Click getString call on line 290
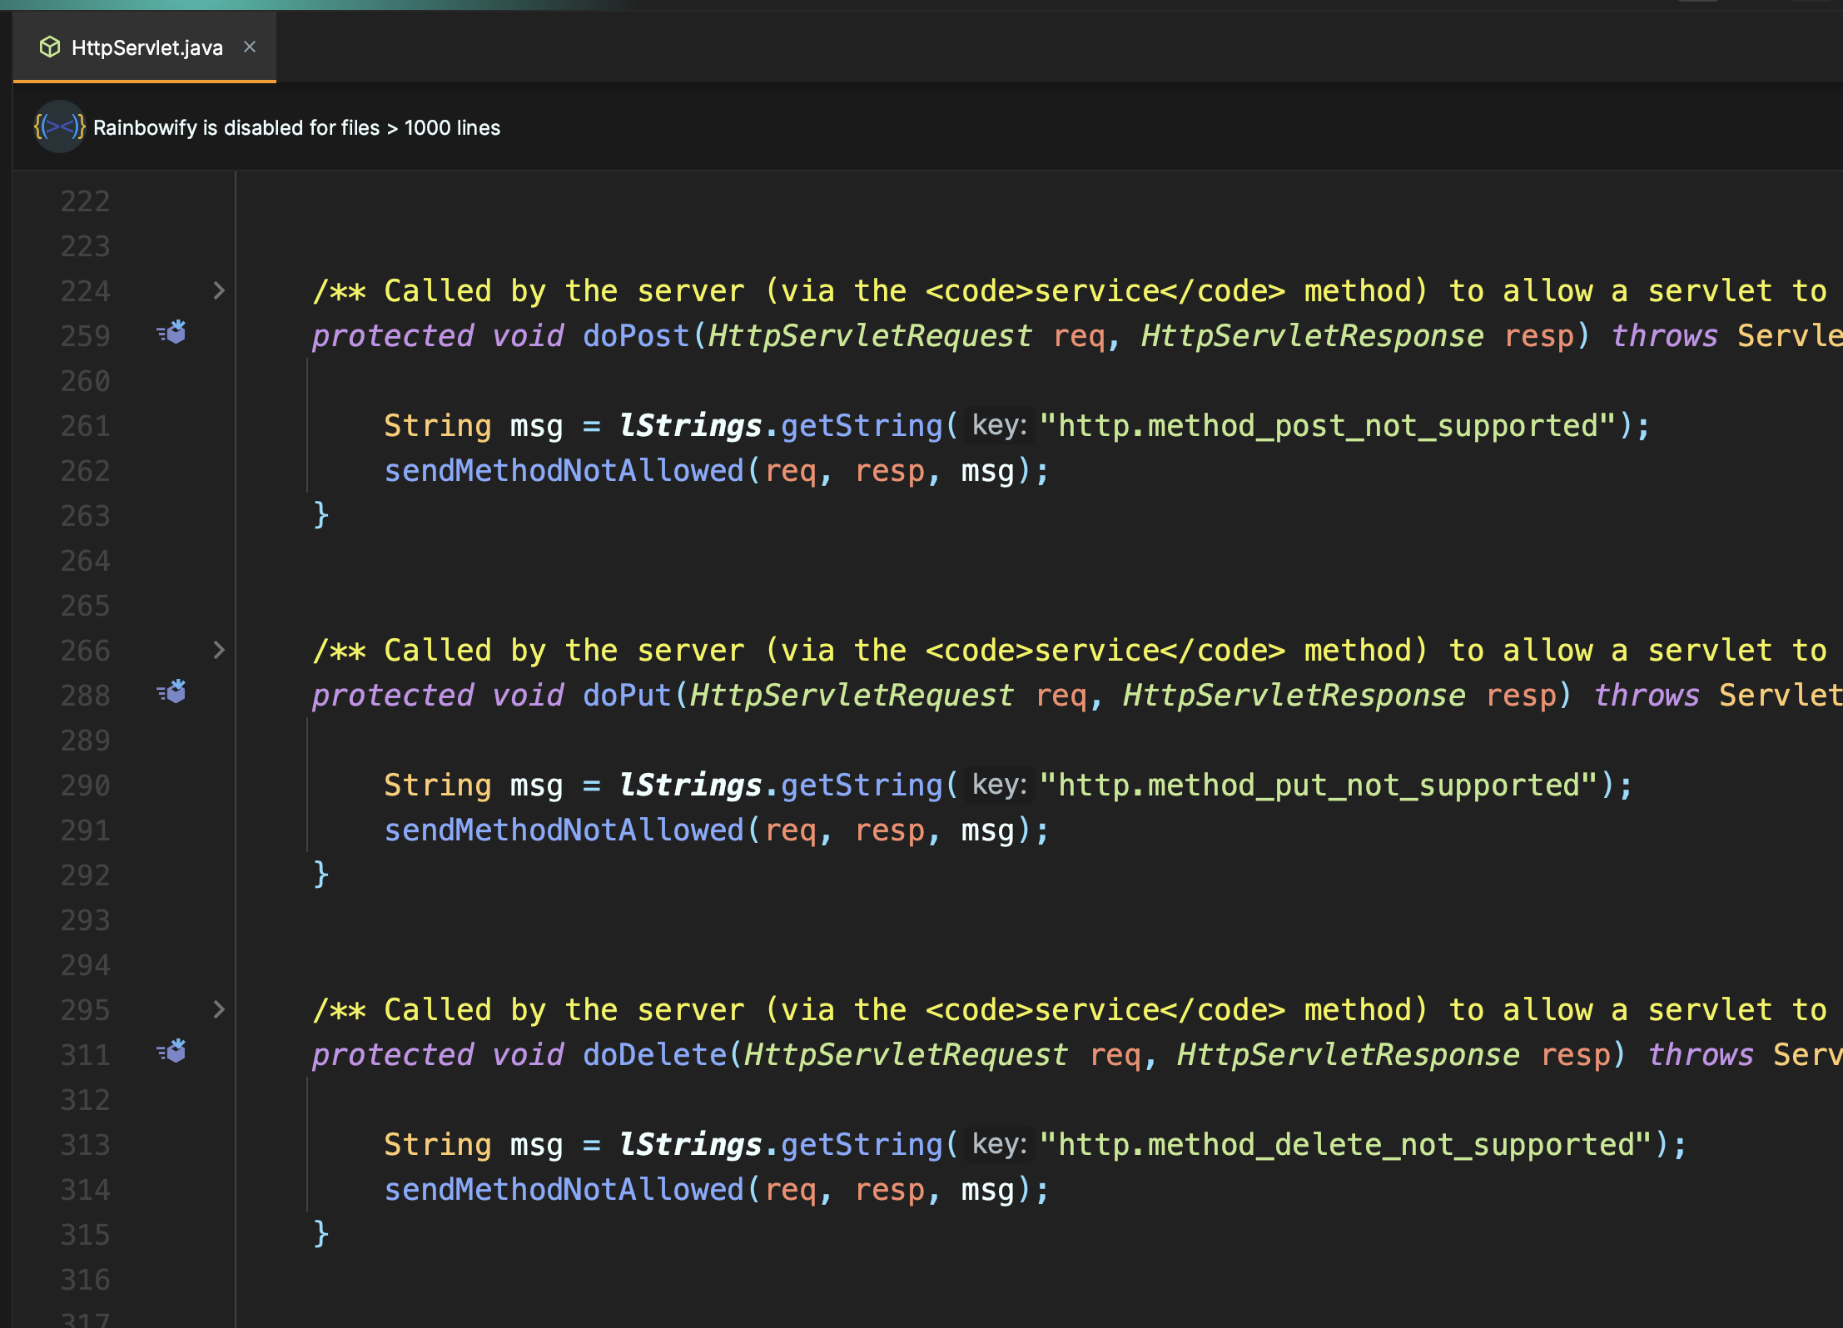Screen dimensions: 1843x1328 [x=862, y=785]
